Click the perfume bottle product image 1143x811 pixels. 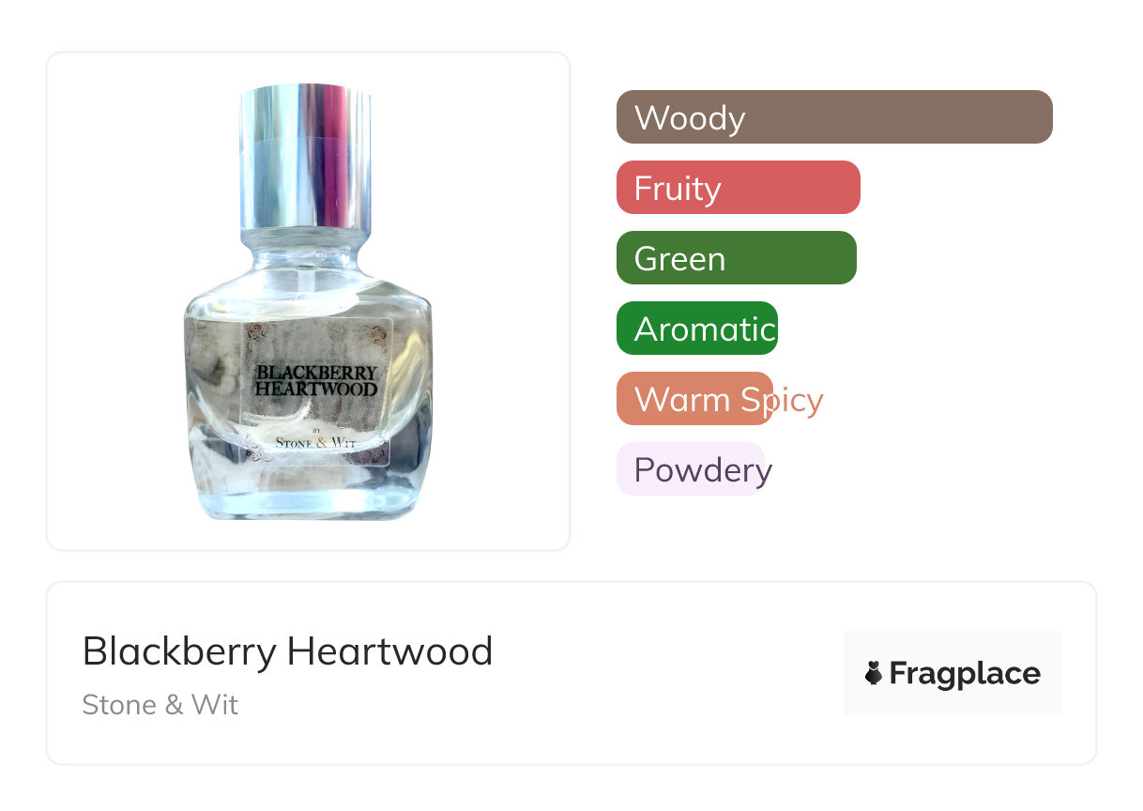309,301
